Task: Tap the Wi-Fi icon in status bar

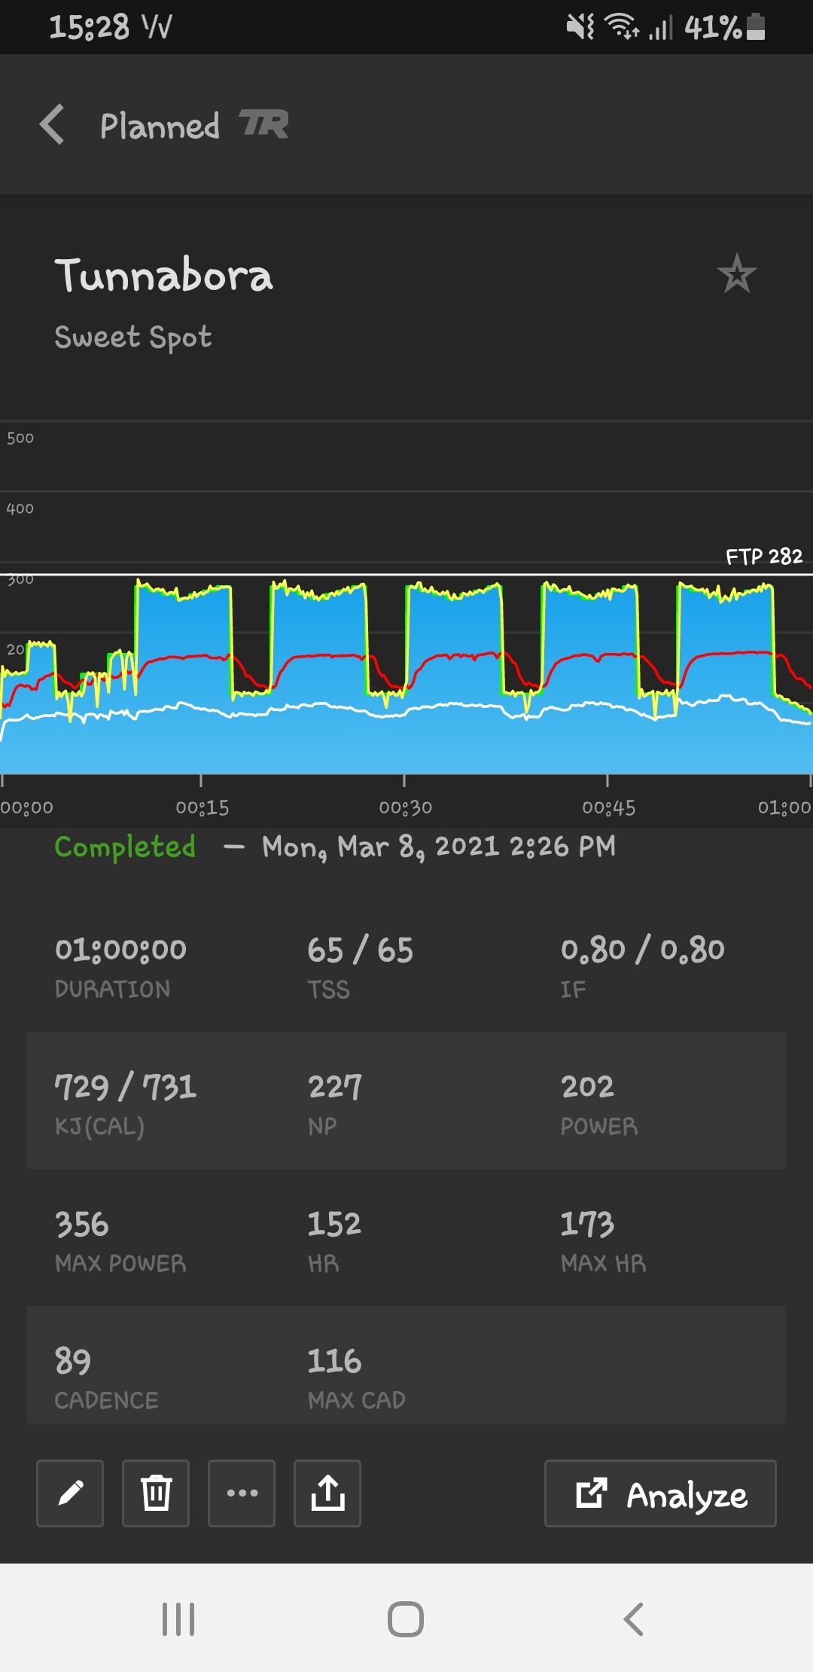Action: [x=622, y=26]
